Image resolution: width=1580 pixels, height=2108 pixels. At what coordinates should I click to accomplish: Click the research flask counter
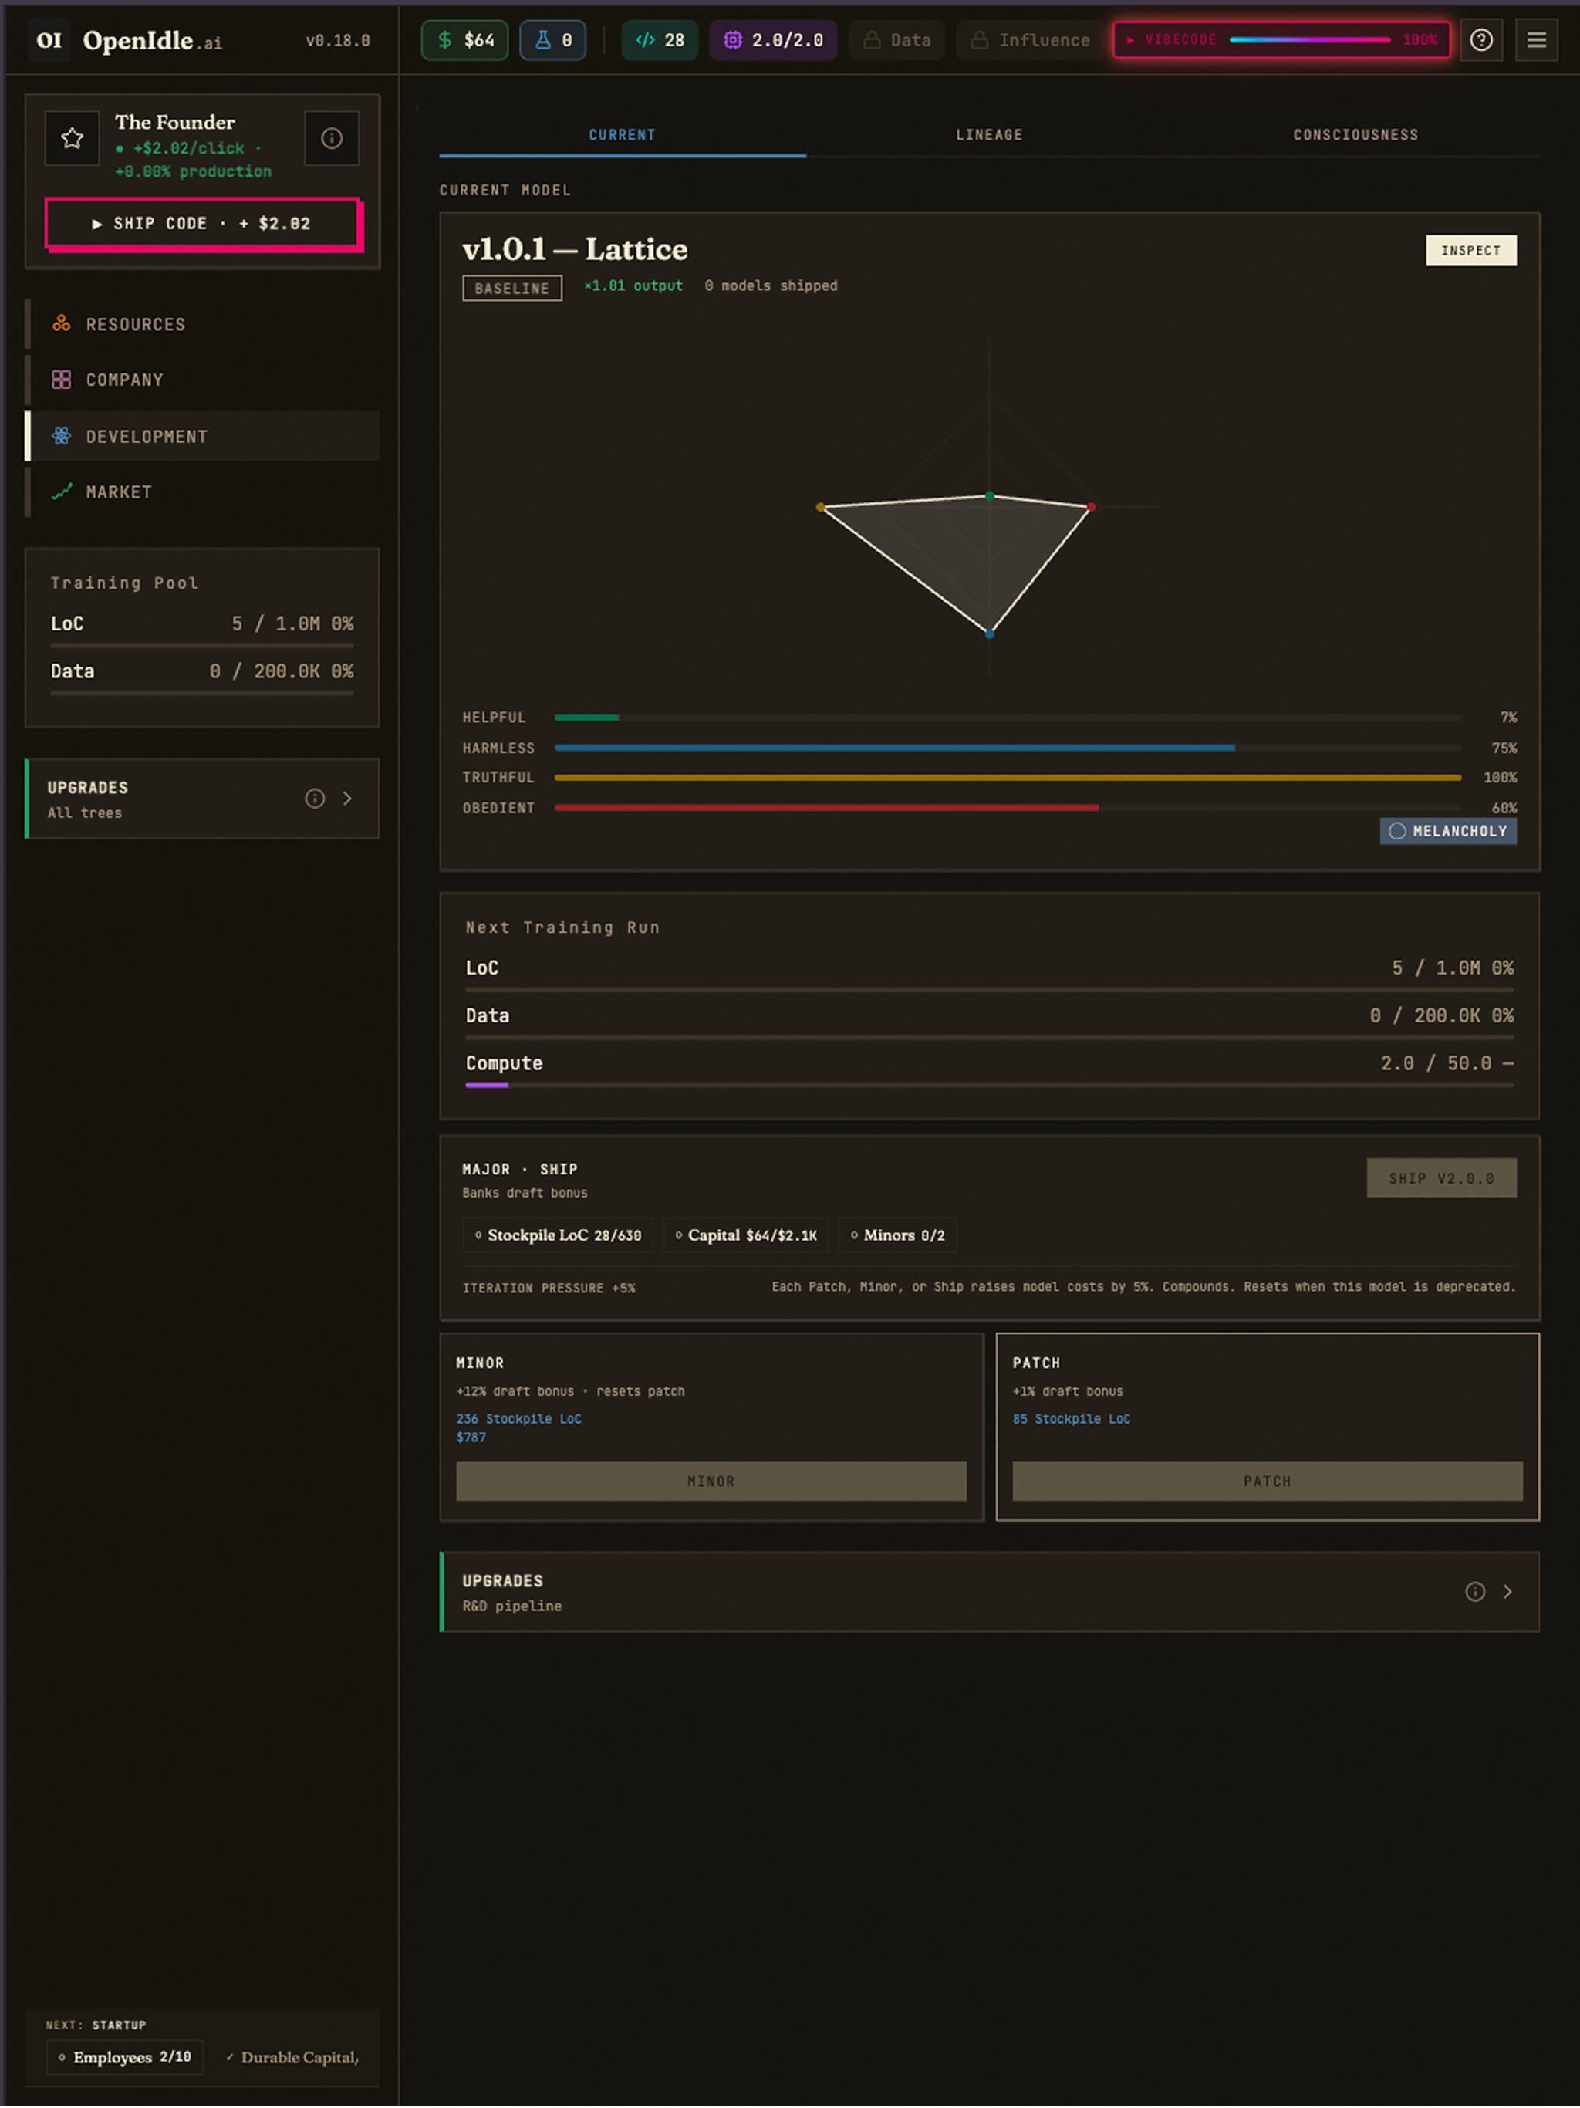552,40
